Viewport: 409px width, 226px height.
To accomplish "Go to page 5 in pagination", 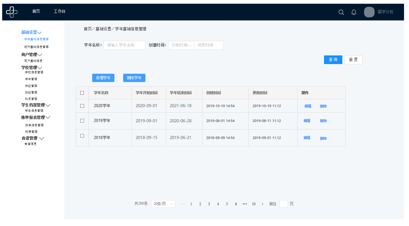I will click(x=227, y=204).
